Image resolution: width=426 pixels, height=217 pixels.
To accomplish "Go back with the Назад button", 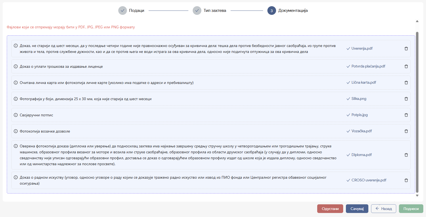I will coord(384,209).
